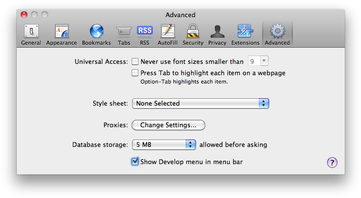Toggle Press Tab to highlight each item
The width and height of the screenshot is (361, 198).
click(135, 73)
